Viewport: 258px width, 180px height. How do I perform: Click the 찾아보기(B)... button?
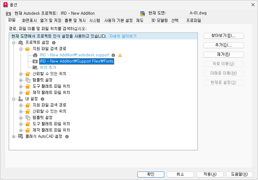[x=224, y=36]
